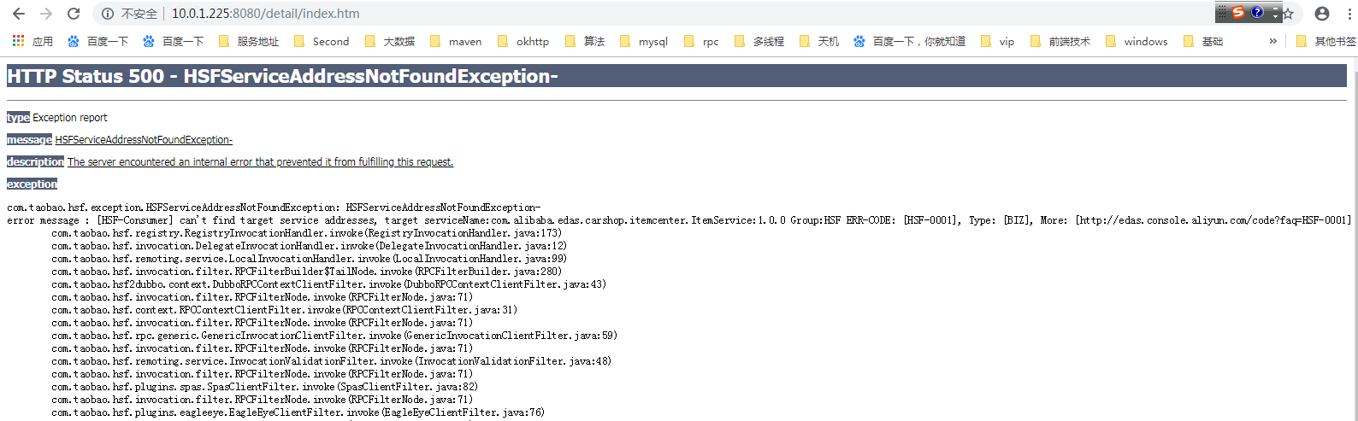
Task: Click the edas.console.aliyun.com URL in error message
Action: (1213, 220)
